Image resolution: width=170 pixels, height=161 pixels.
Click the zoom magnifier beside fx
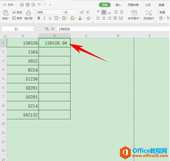(x=47, y=29)
